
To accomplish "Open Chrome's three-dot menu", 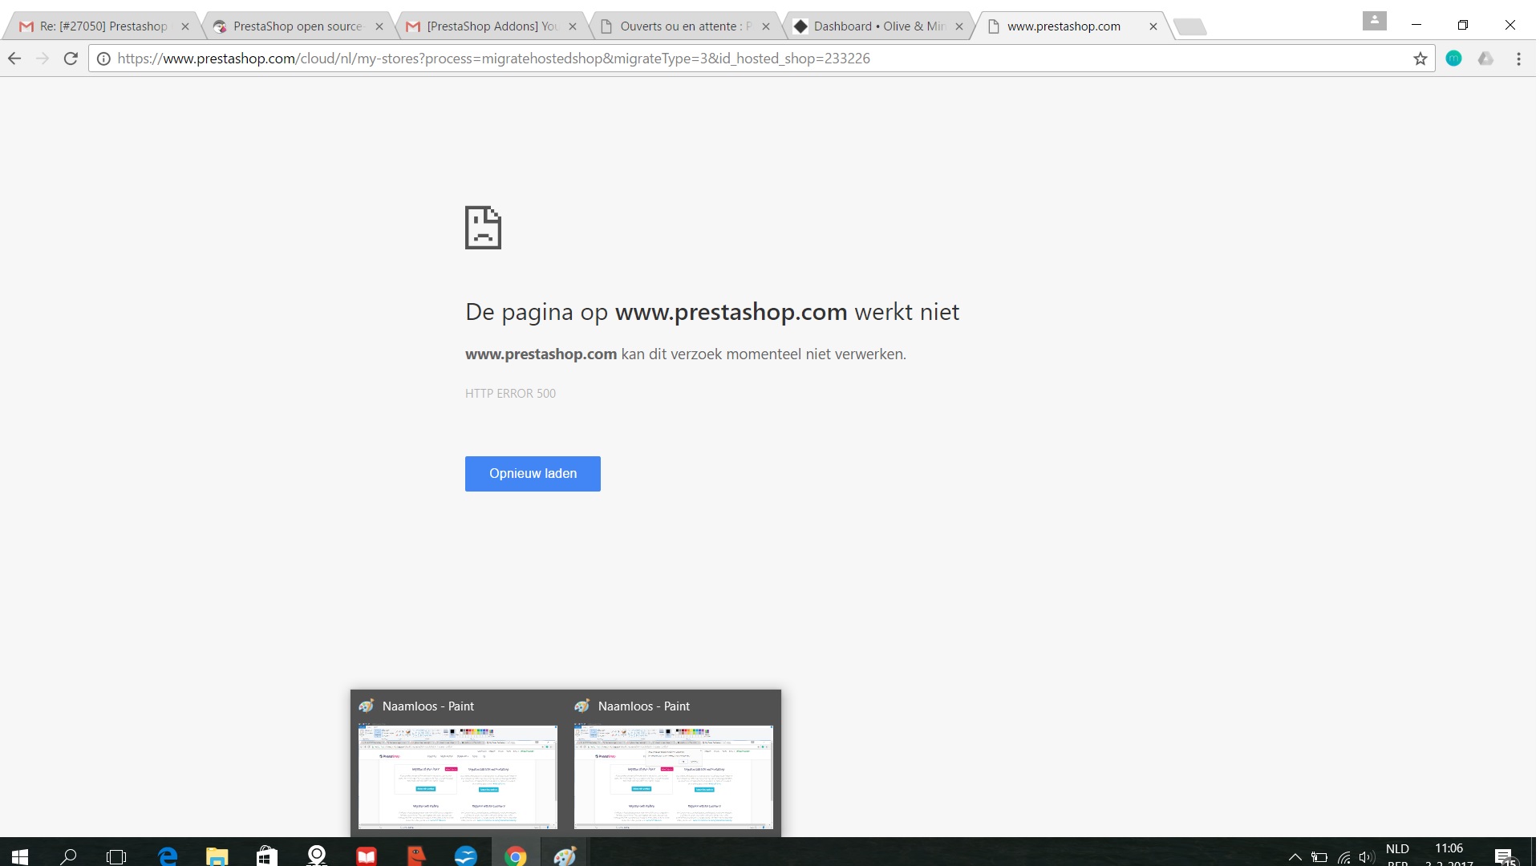I will [1518, 59].
